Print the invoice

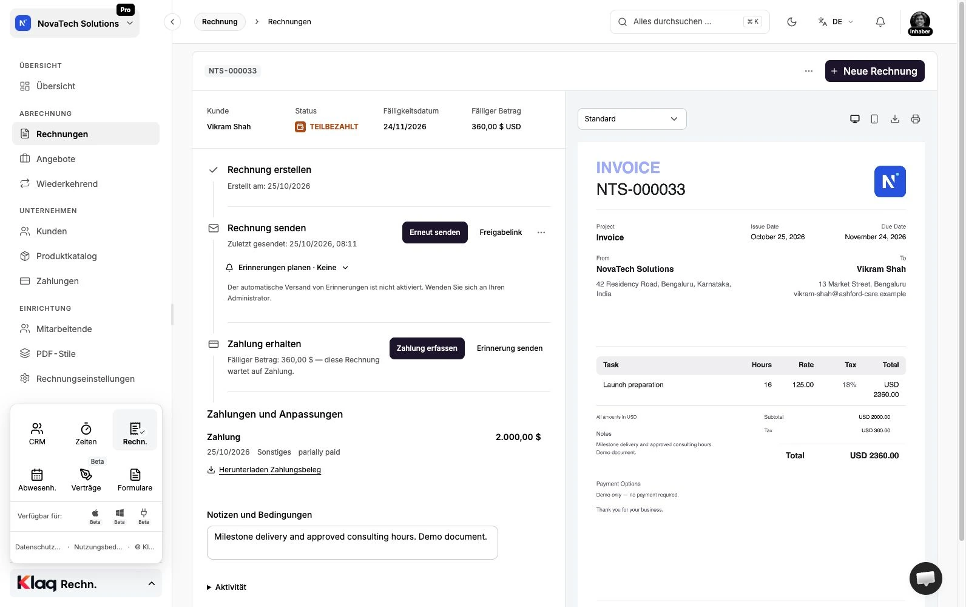point(916,119)
